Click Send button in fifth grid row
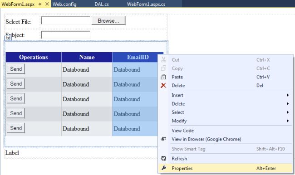295x175 pixels. coord(16,128)
